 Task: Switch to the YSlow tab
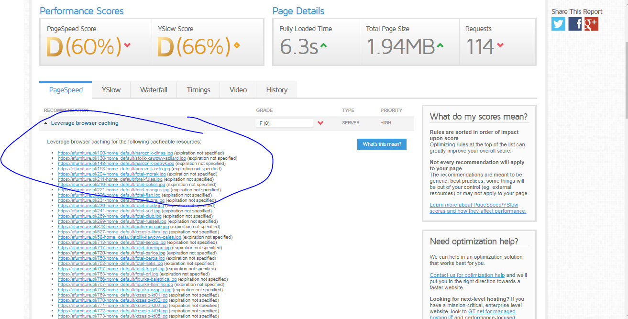111,90
